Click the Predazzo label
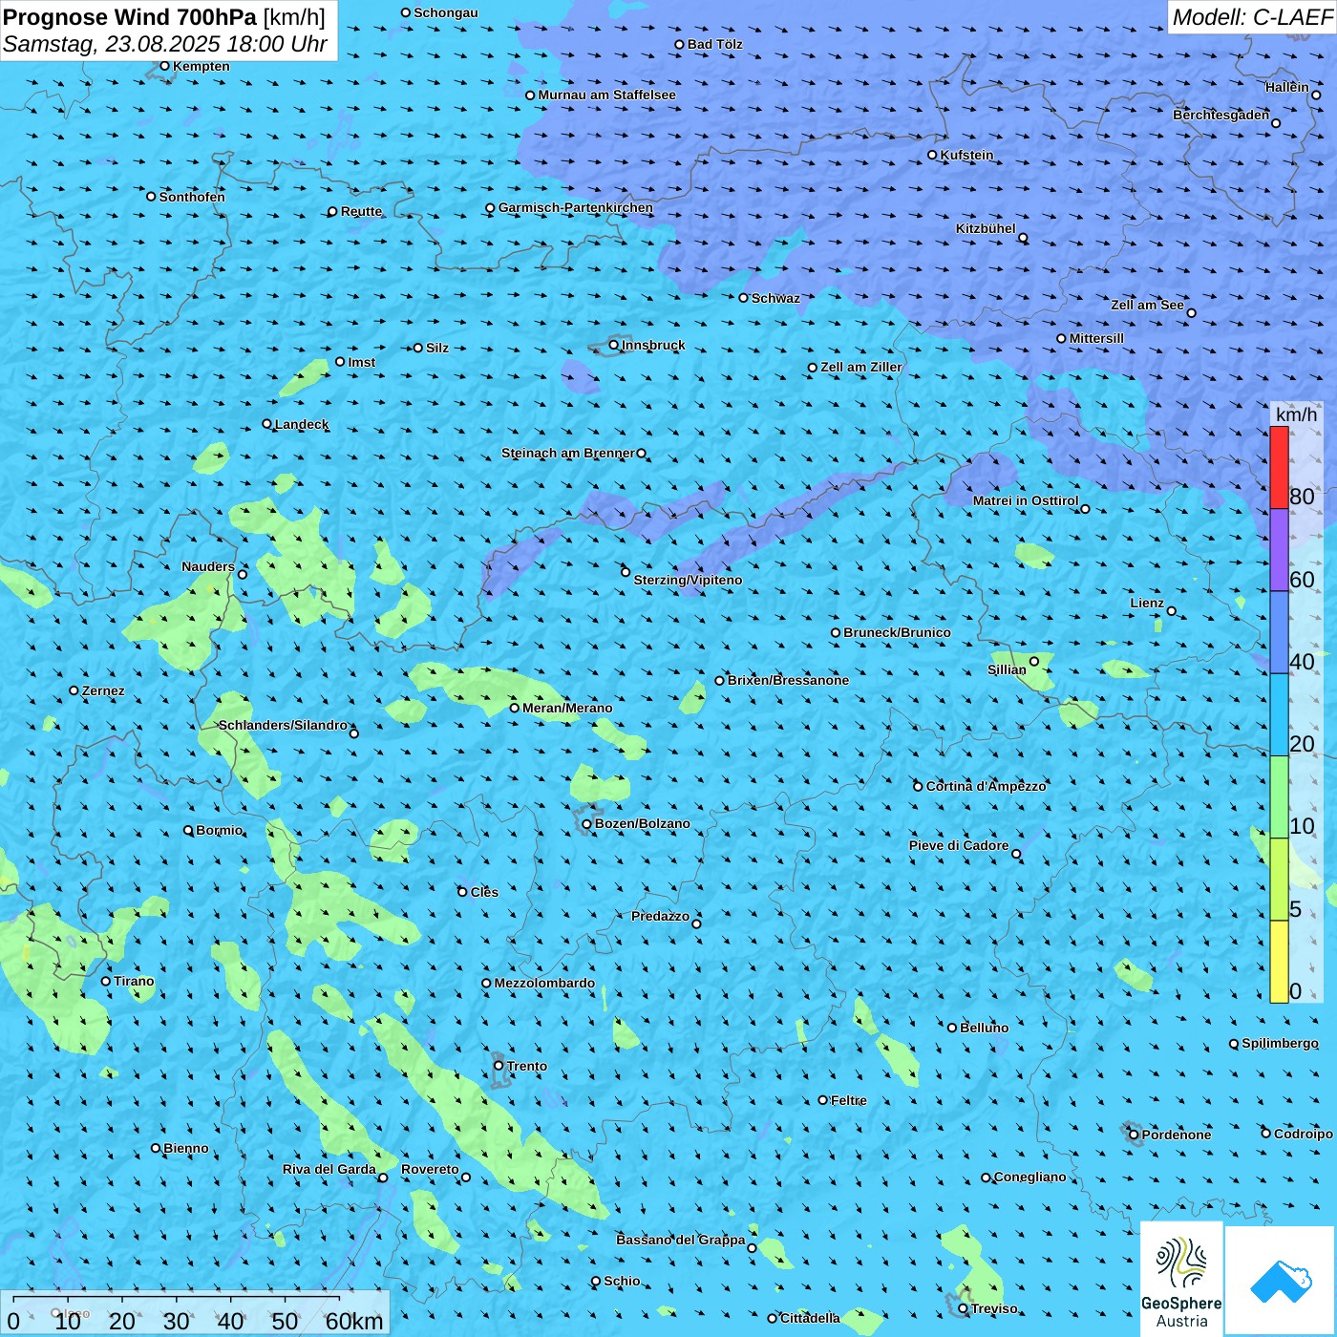Viewport: 1337px width, 1337px height. [660, 916]
